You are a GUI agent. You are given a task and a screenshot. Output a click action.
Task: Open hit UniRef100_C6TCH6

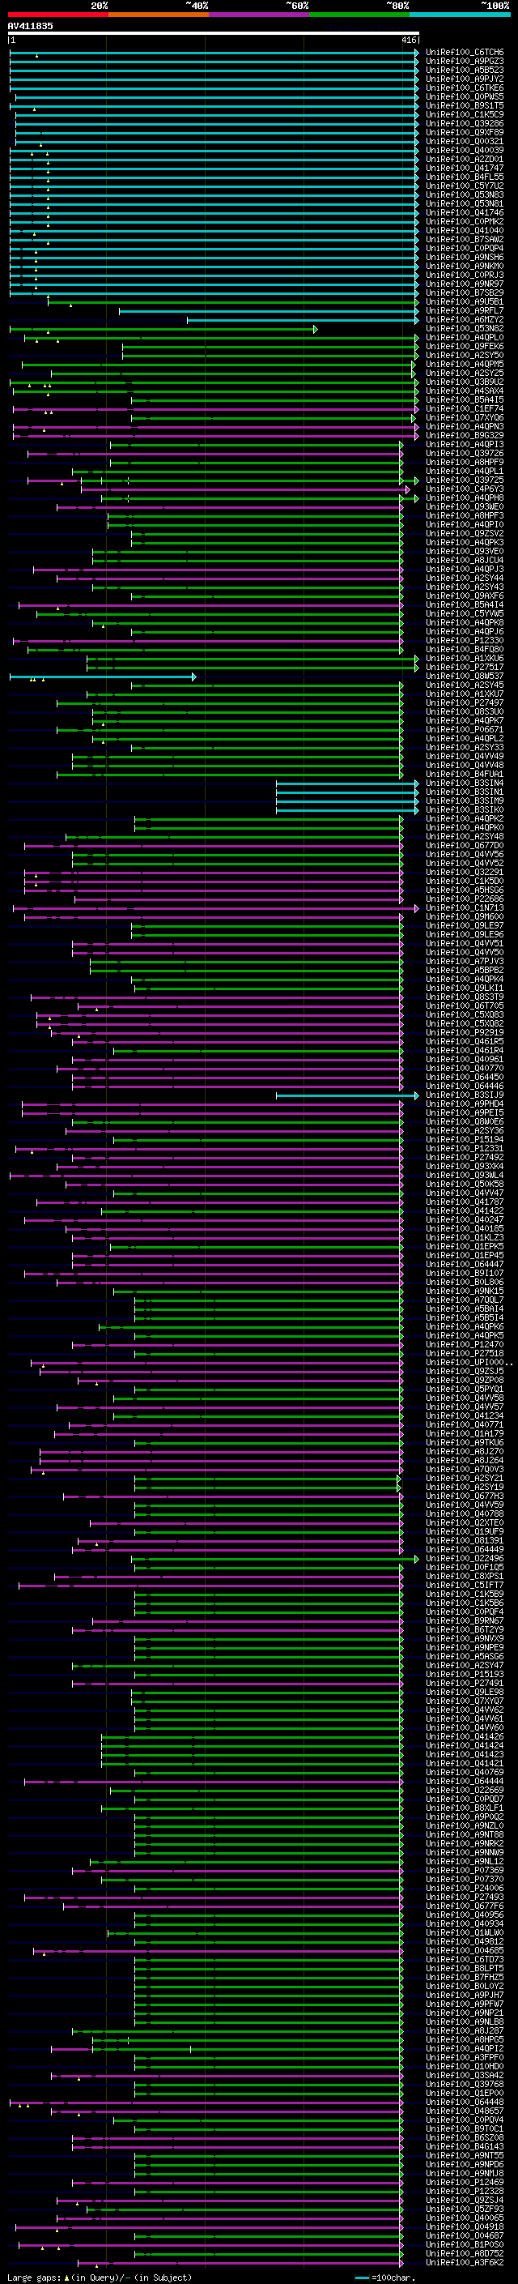coord(464,53)
